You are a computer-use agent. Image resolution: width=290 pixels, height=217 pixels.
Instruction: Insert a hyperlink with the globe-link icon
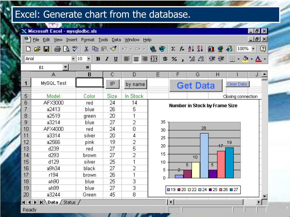pyautogui.click(x=153, y=49)
